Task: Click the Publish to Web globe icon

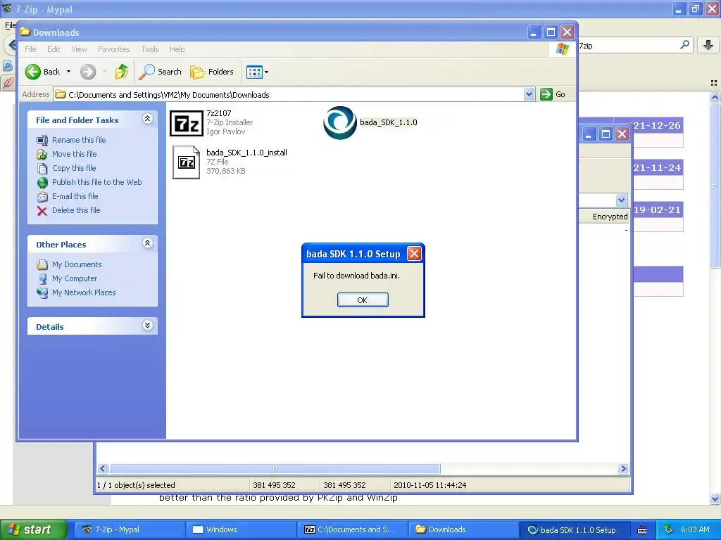Action: [42, 183]
